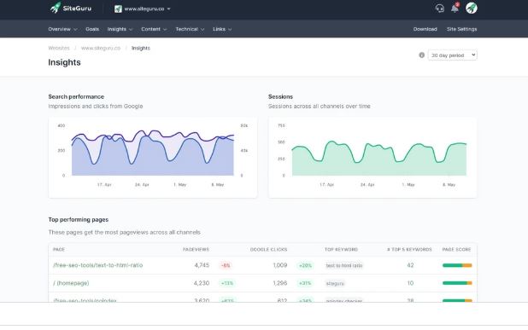528x330 pixels.
Task: Click Download in the navigation bar
Action: coord(425,29)
